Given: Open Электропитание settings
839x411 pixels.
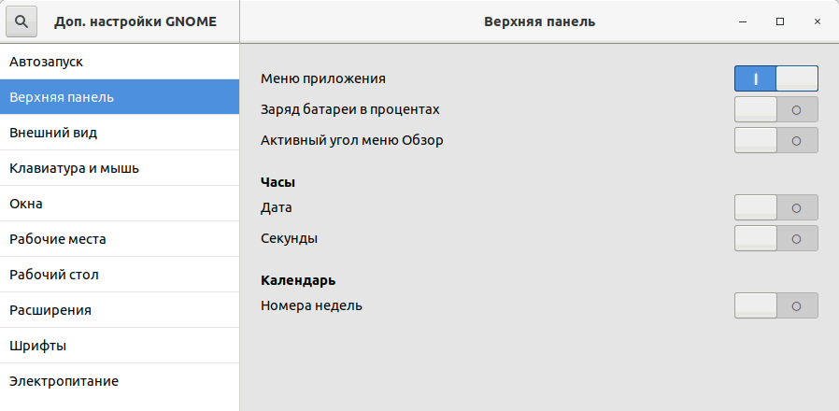Looking at the screenshot, I should 120,381.
